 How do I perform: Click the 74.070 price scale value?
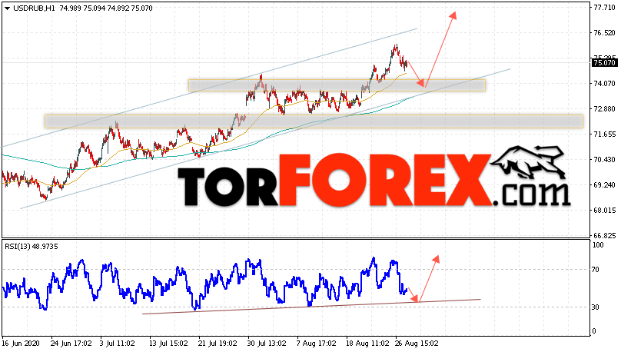(604, 84)
